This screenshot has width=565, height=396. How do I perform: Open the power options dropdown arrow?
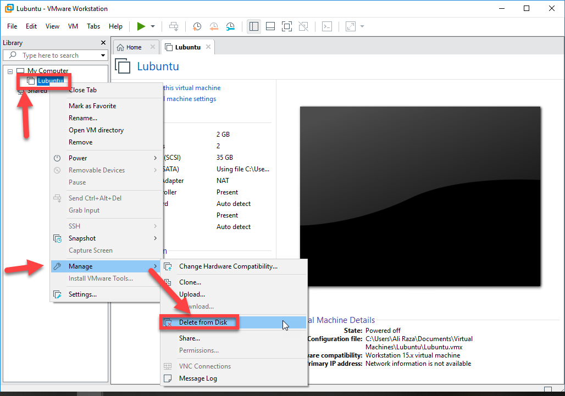pos(153,26)
